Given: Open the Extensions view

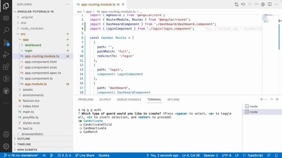Looking at the screenshot, I should pyautogui.click(x=6, y=67).
